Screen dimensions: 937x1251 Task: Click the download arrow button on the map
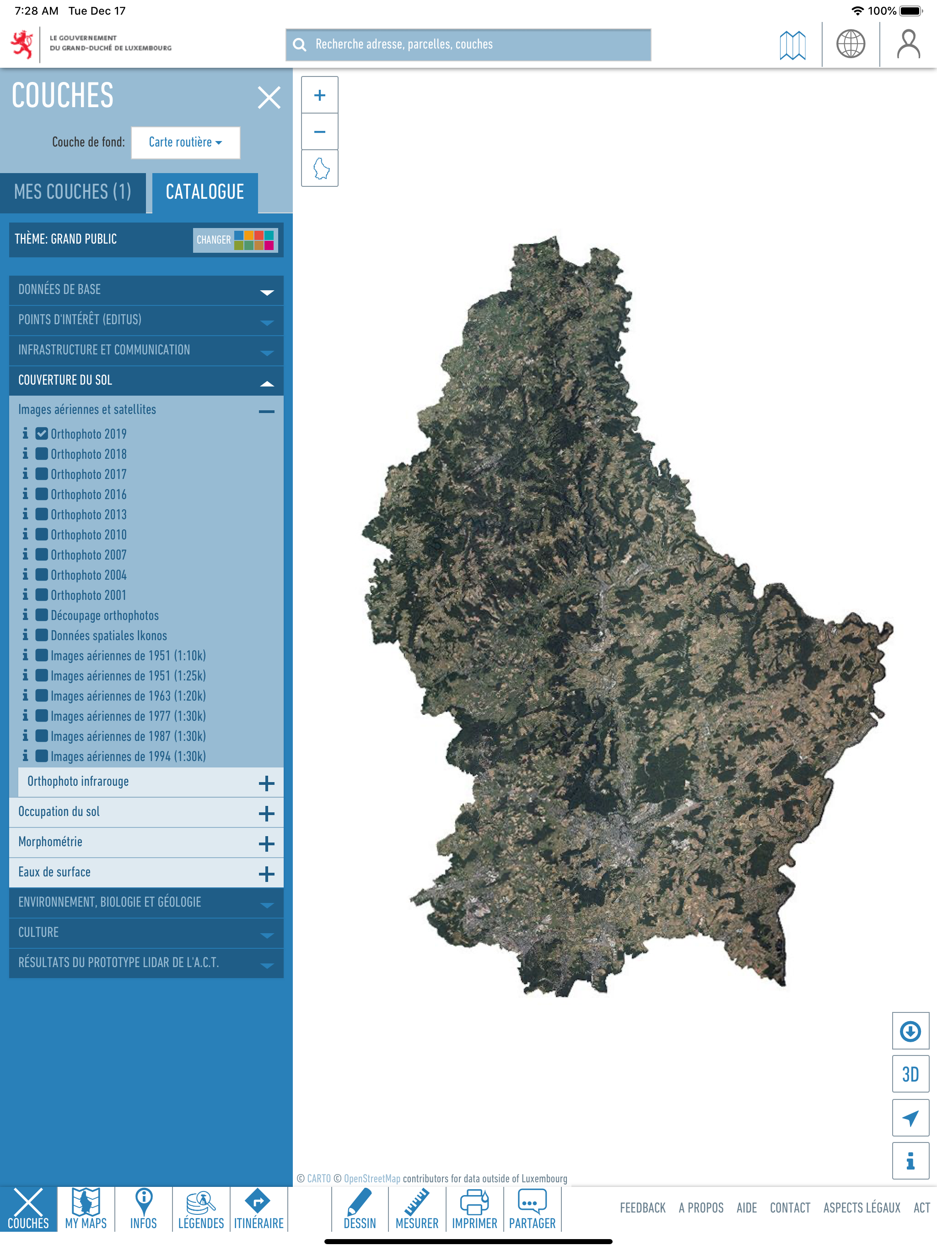point(910,1030)
